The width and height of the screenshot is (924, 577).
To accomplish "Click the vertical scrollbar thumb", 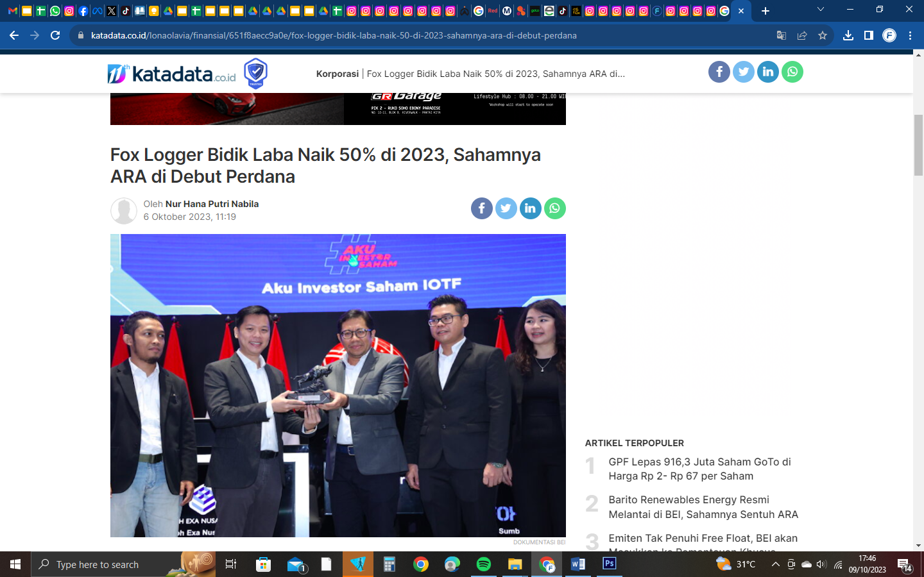I will coord(918,145).
